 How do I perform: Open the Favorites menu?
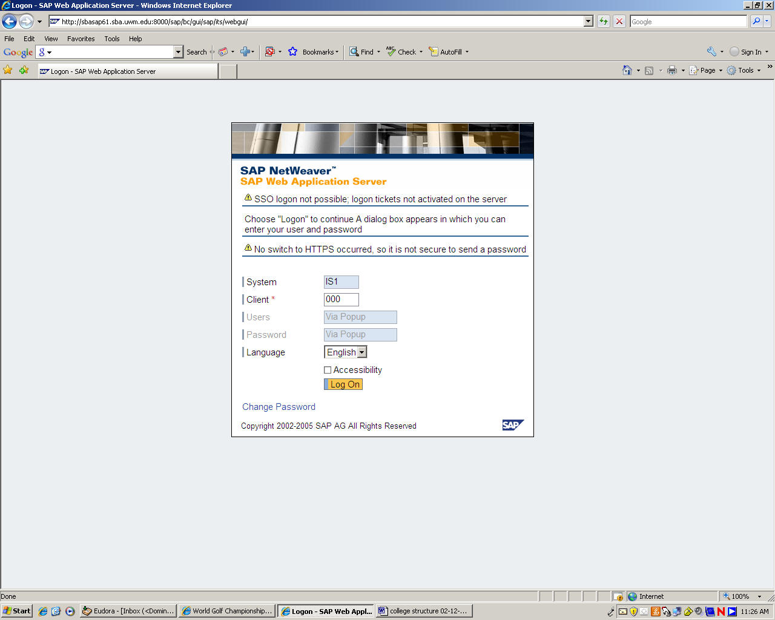pyautogui.click(x=81, y=39)
